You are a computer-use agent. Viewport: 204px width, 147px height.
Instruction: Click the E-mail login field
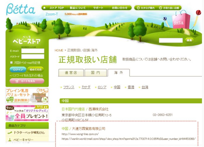33,51
